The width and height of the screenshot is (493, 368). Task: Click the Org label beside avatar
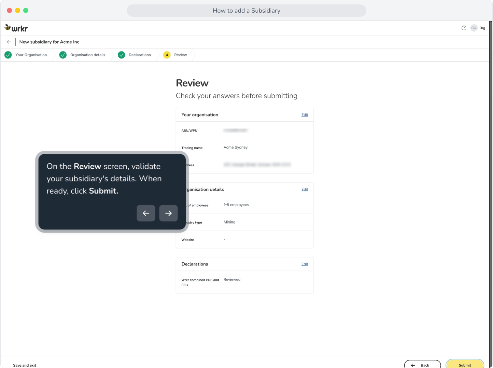coord(482,28)
